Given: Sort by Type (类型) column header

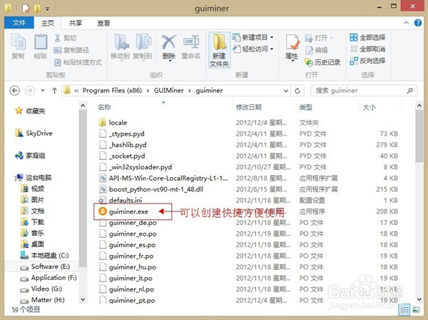Looking at the screenshot, I should [x=306, y=107].
